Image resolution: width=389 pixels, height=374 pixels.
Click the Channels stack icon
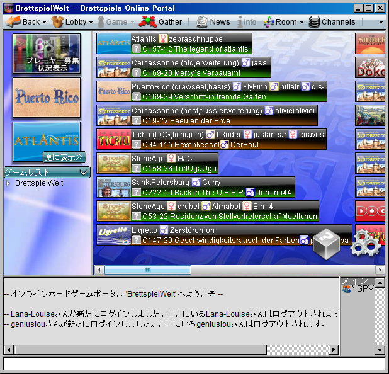[x=314, y=22]
